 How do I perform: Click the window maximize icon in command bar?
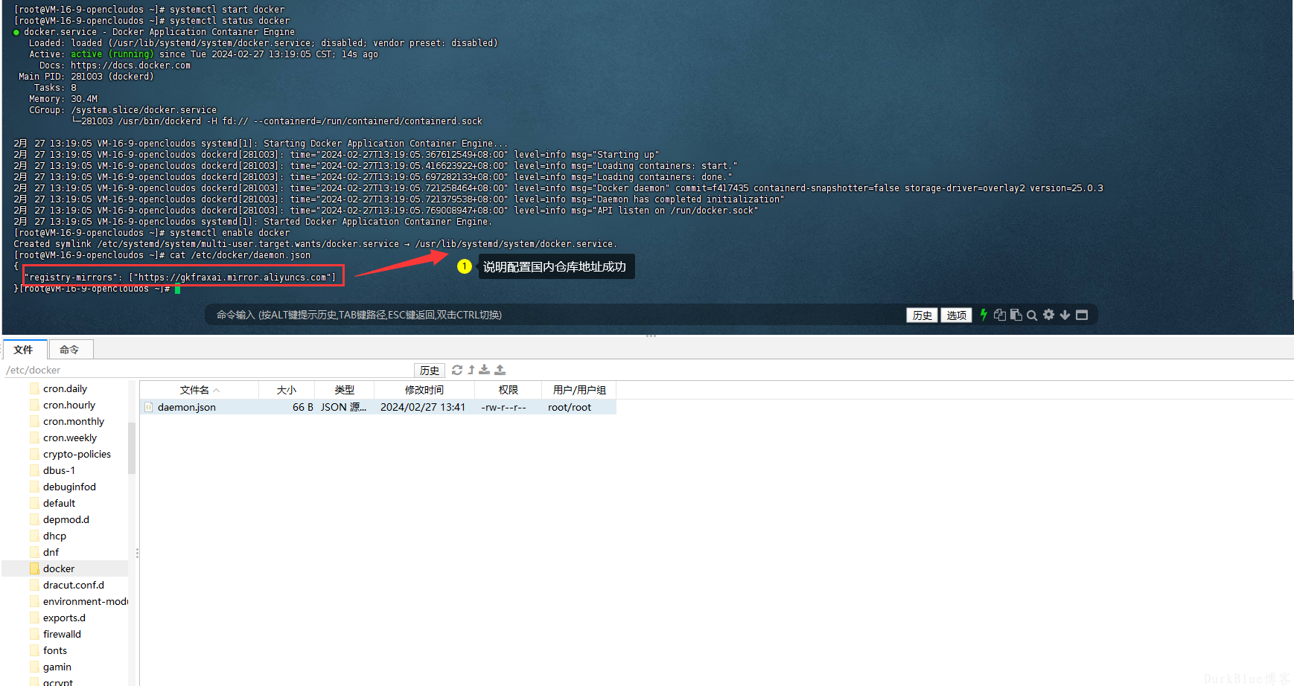pyautogui.click(x=1082, y=315)
